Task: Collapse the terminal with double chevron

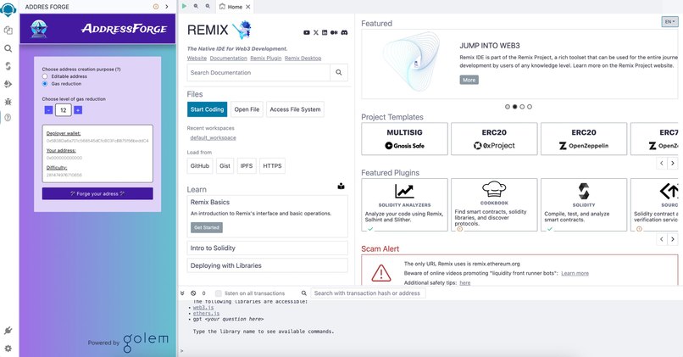Action: pos(182,293)
